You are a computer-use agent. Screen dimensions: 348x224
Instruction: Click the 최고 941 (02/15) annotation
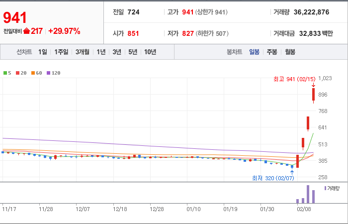pos(294,79)
